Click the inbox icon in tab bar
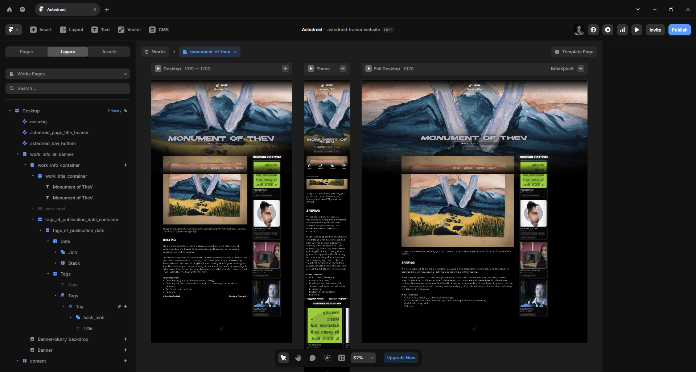The height and width of the screenshot is (372, 696). tap(22, 9)
